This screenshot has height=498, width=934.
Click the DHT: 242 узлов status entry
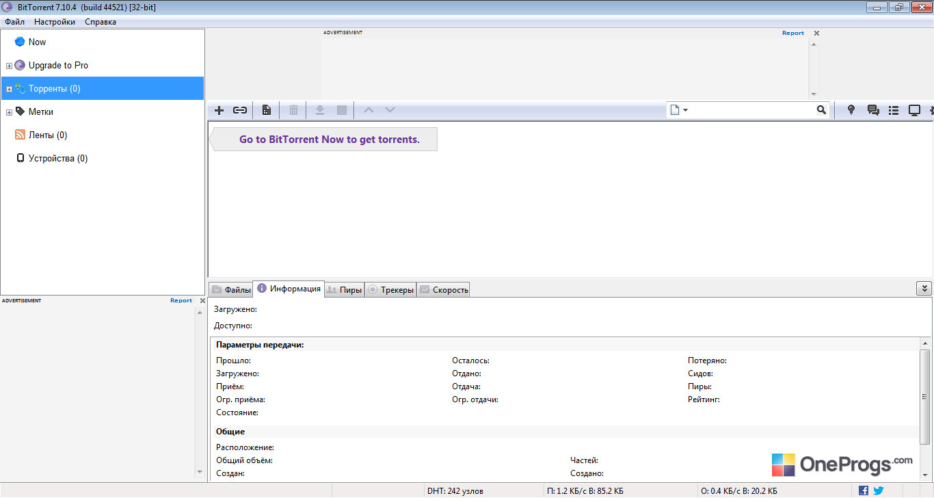pos(455,491)
